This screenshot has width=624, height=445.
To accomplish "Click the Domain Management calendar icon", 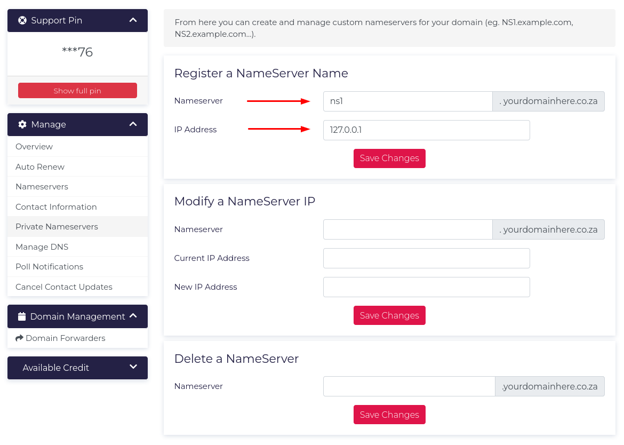I will pos(22,316).
